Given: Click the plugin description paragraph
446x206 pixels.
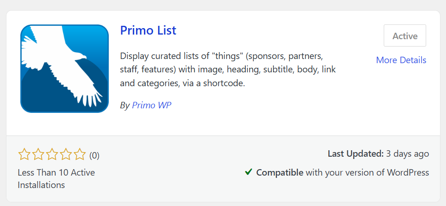Looking at the screenshot, I should tap(228, 70).
